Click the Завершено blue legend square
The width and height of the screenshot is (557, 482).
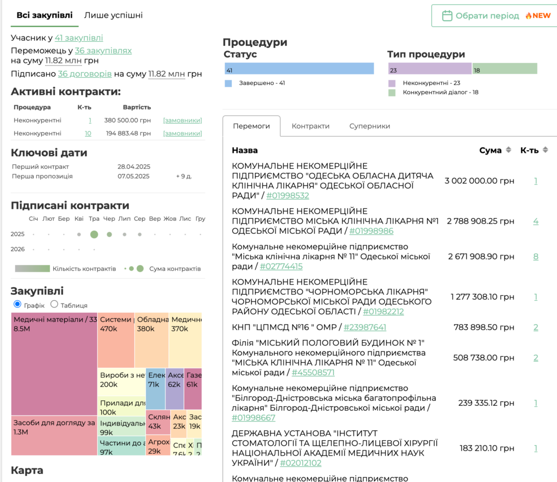(228, 83)
